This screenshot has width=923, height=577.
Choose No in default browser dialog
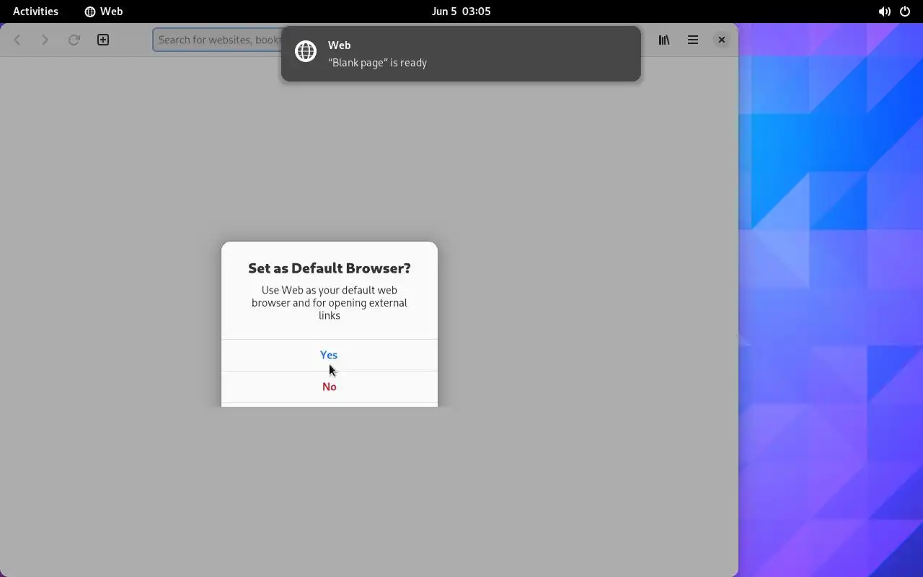click(329, 387)
